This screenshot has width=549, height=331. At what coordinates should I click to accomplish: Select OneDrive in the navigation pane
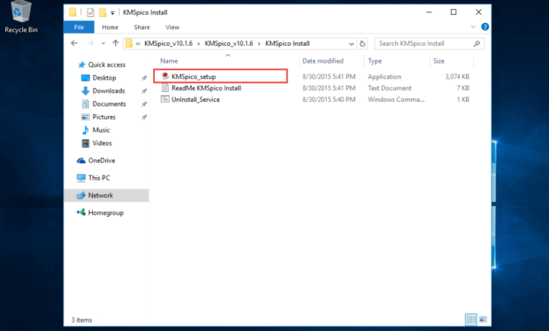pyautogui.click(x=102, y=161)
